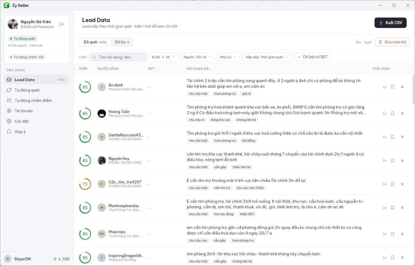Toggle the Tự động chấm: tắt pill
This screenshot has width=415, height=266.
pos(27,57)
